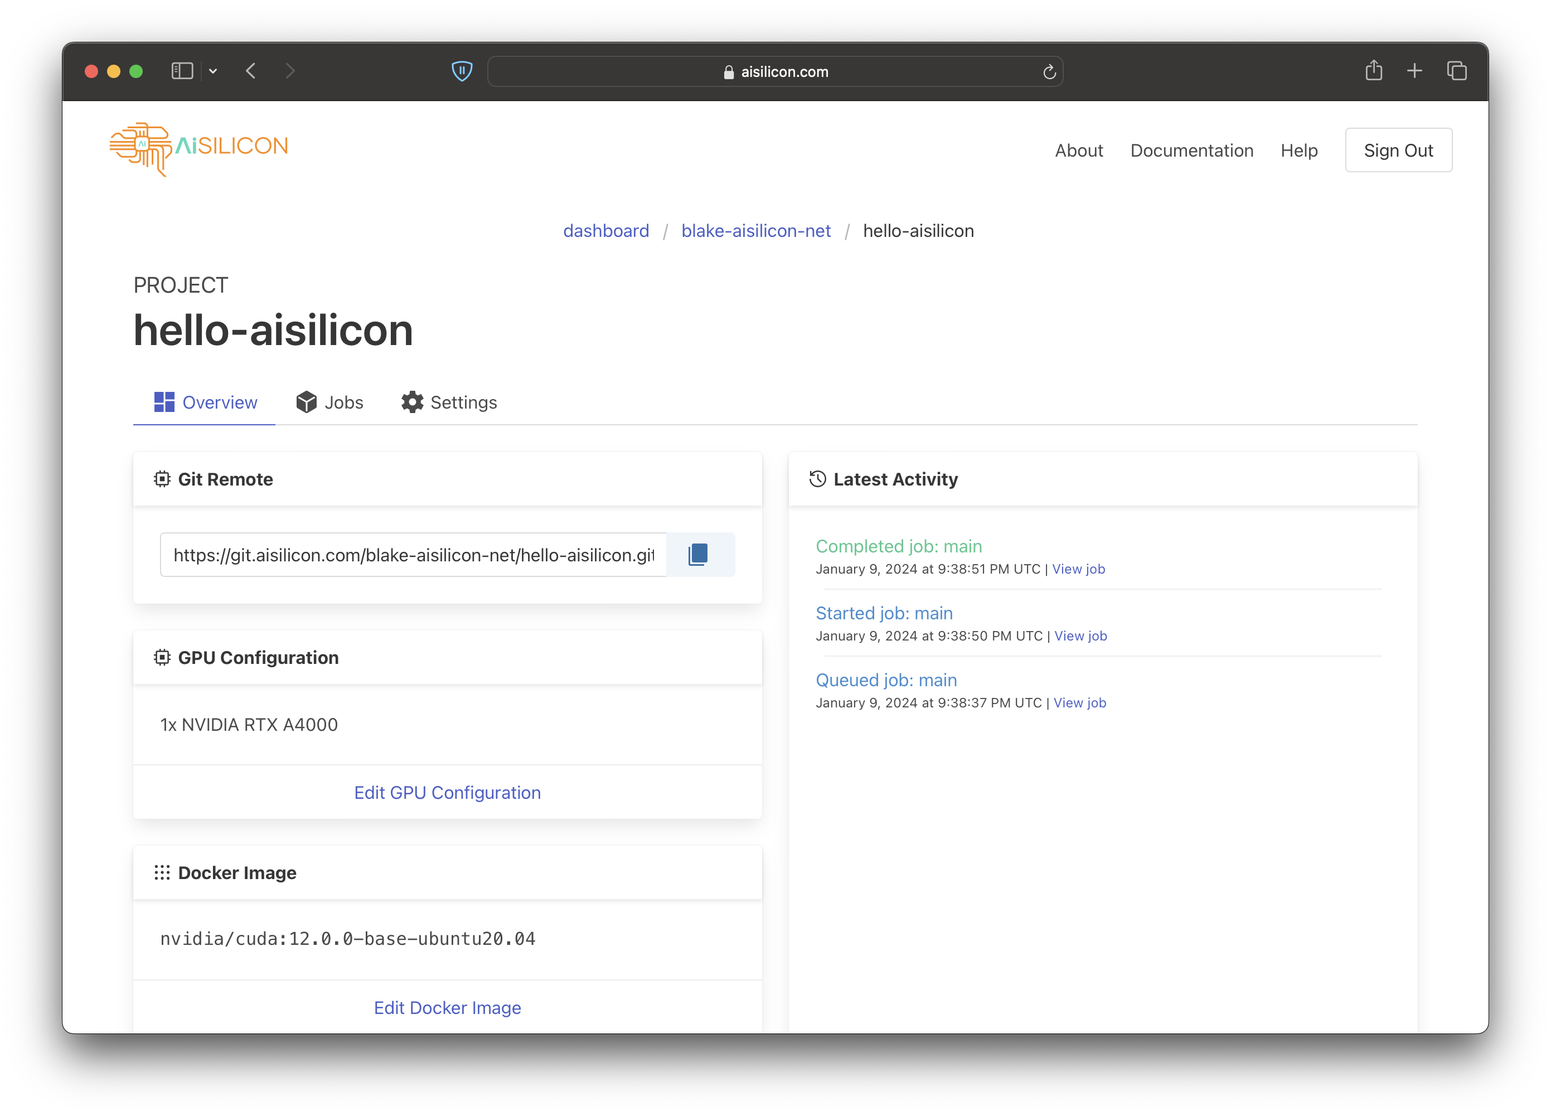Viewport: 1551px width, 1116px height.
Task: Expand the sidebar dropdown chevron
Action: click(214, 71)
